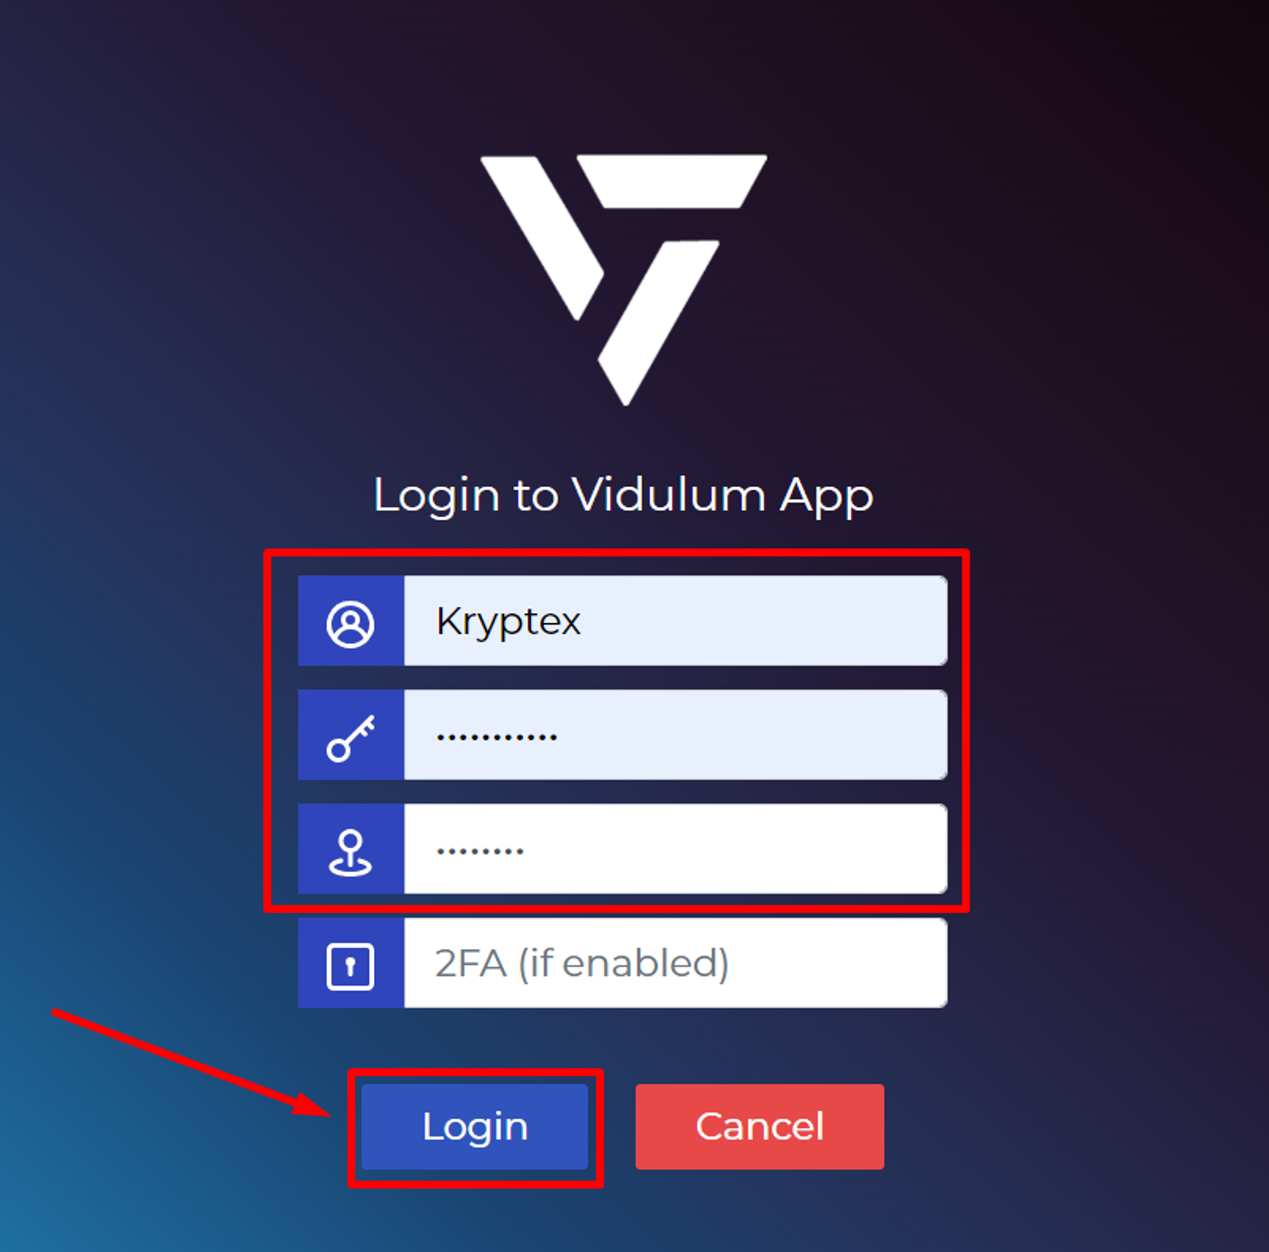Click into the 2FA (if enabled) field

[675, 963]
